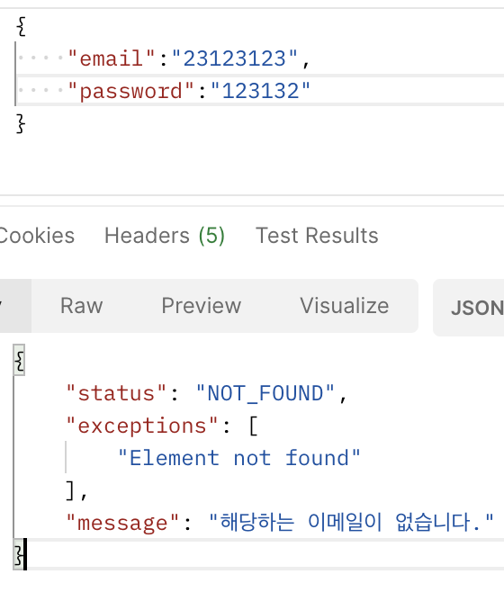Select the Raw response view

click(82, 305)
